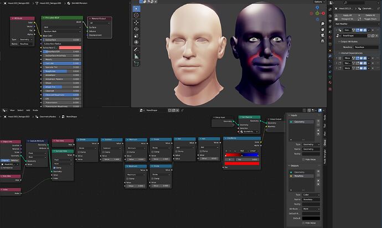The image size is (382, 228).
Task: Open the Add Modifier dropdown
Action: pyautogui.click(x=357, y=24)
